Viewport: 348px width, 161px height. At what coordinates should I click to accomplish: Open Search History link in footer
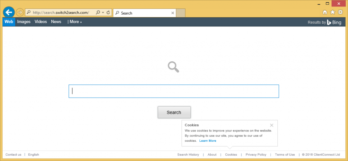coord(188,155)
